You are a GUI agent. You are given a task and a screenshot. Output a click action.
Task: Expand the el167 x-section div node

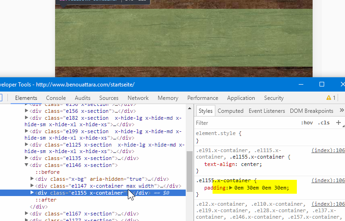coord(26,214)
